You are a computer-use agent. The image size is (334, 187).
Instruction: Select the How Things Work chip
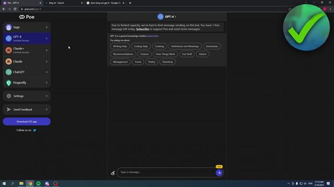click(x=165, y=54)
